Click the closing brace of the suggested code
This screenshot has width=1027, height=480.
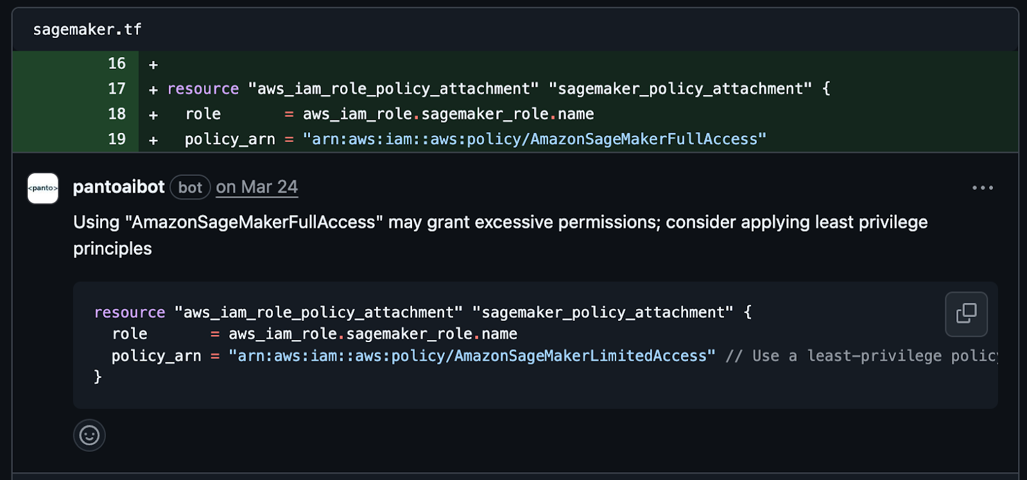98,376
